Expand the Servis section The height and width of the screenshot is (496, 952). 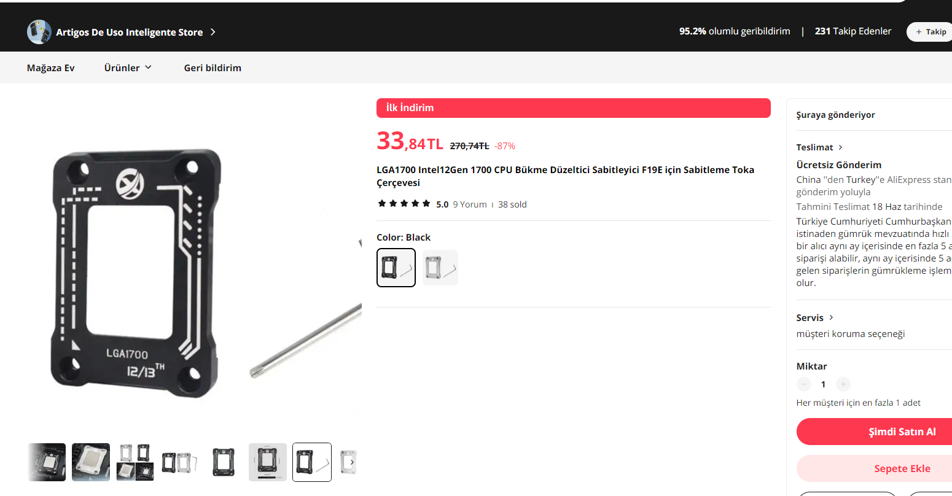tap(815, 317)
